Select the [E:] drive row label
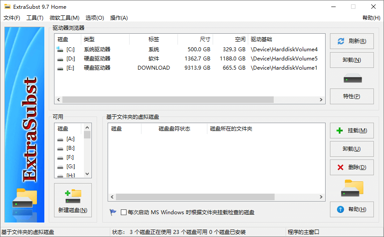Screen dimensions: 384x237 click(70, 68)
